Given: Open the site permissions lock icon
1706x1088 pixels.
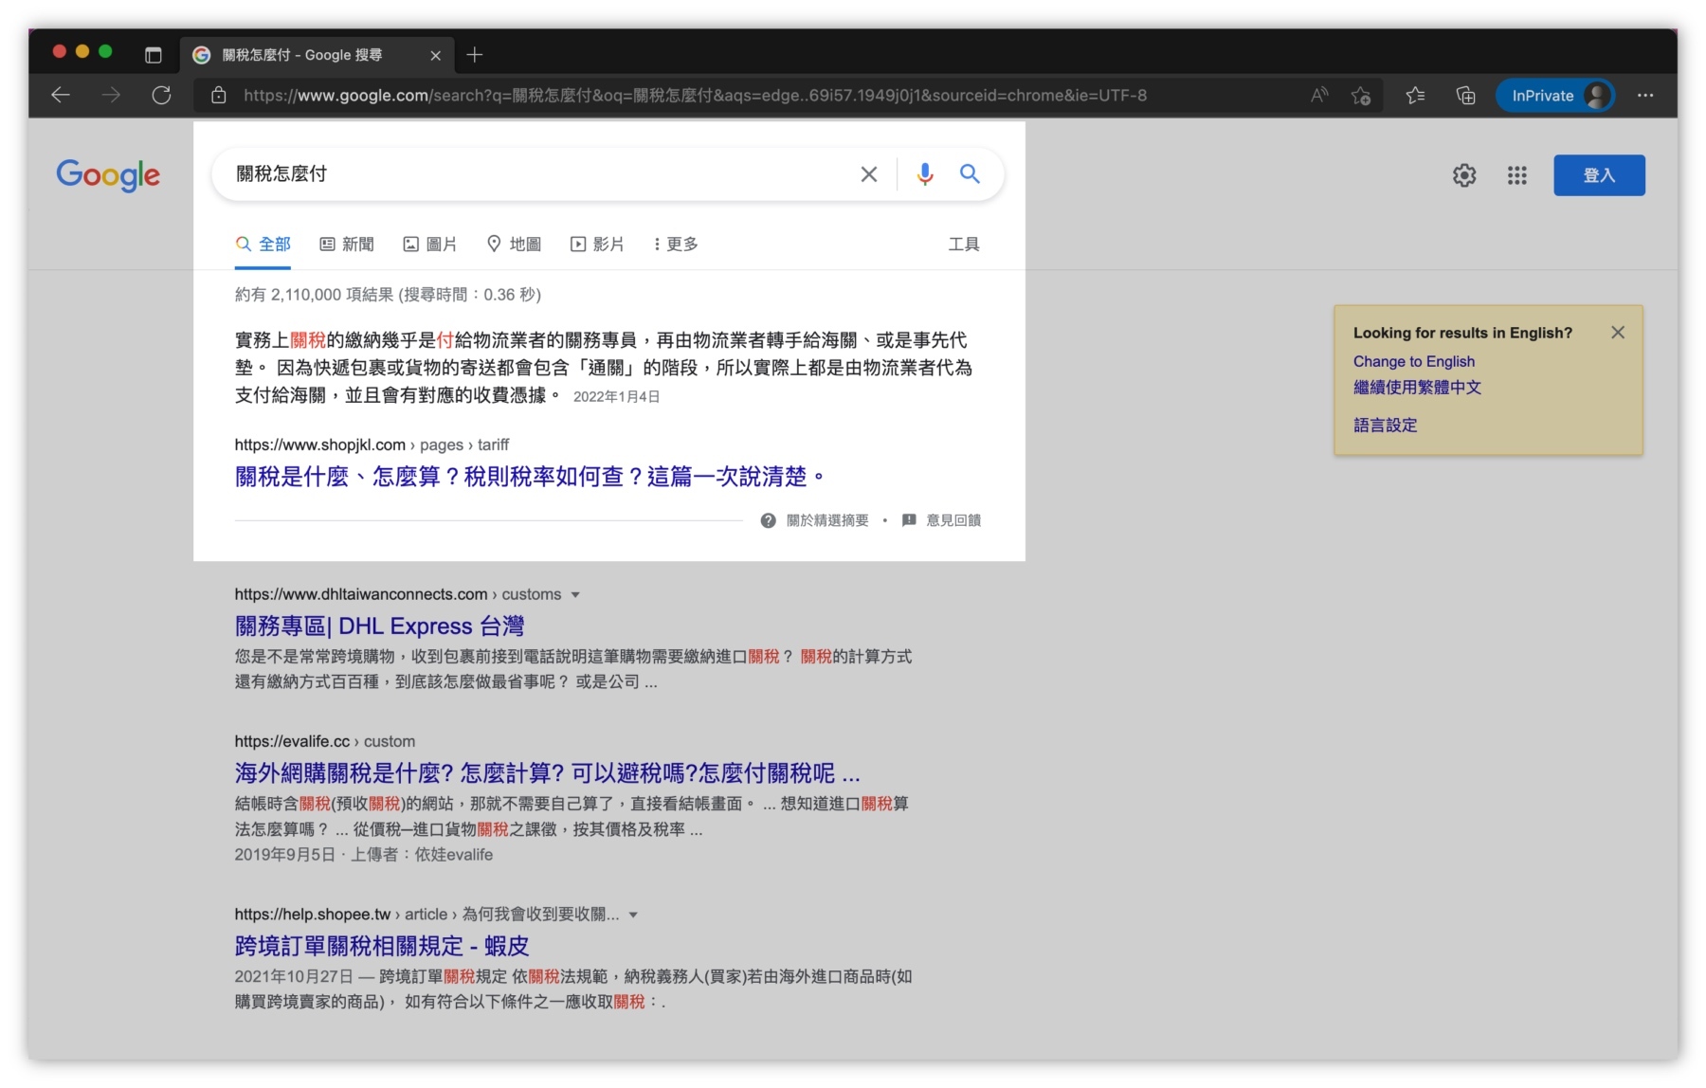Looking at the screenshot, I should click(219, 95).
